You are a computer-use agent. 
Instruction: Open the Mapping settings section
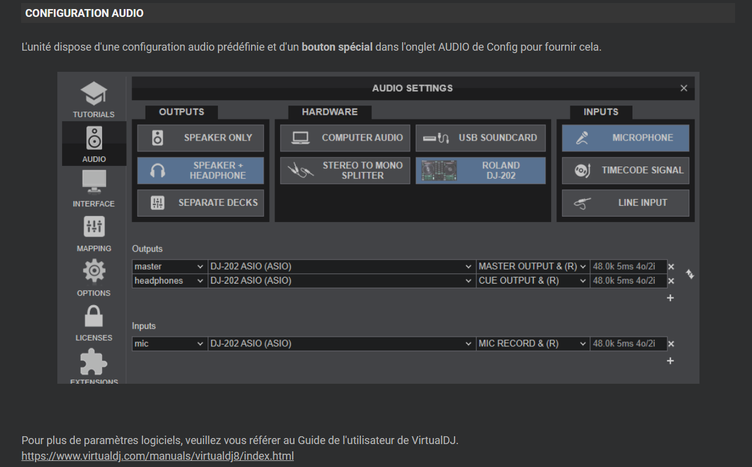point(94,233)
